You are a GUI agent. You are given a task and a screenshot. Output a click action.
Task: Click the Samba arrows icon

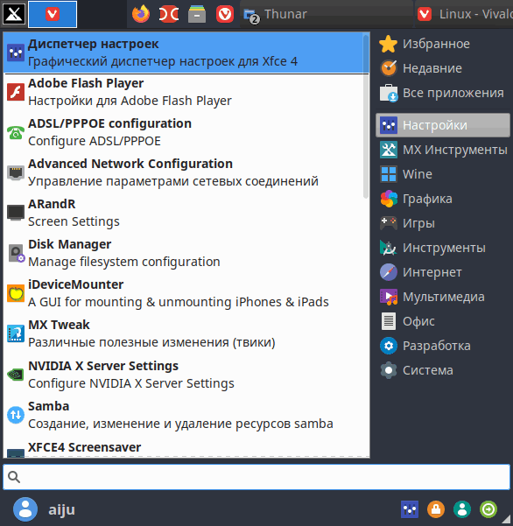(x=16, y=415)
